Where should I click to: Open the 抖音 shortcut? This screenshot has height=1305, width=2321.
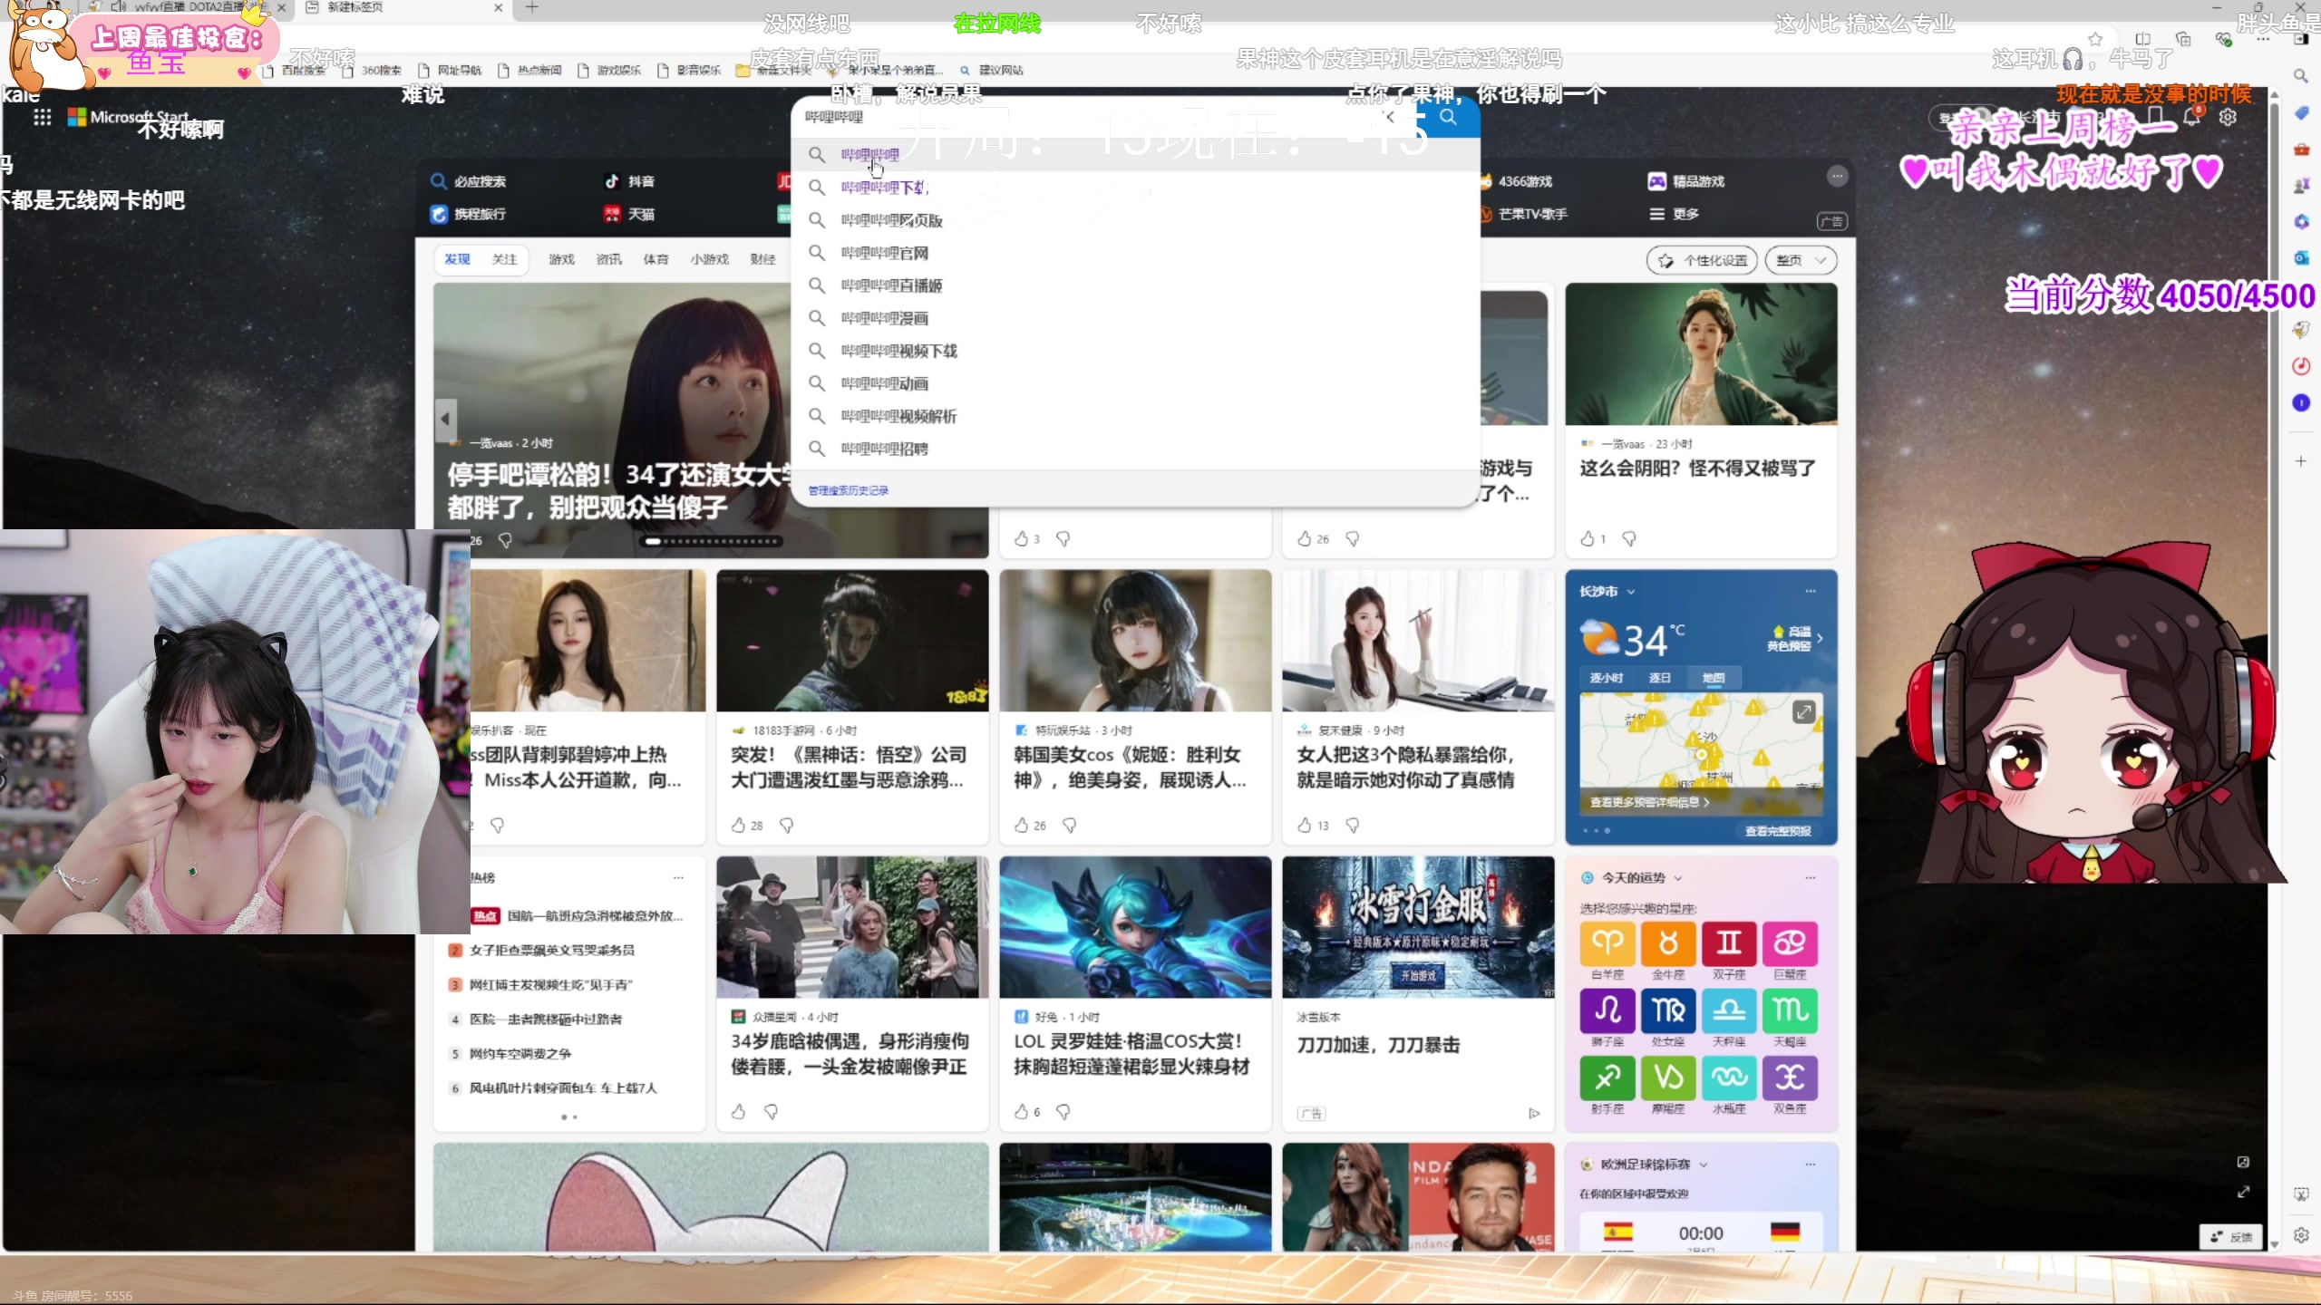click(x=629, y=181)
